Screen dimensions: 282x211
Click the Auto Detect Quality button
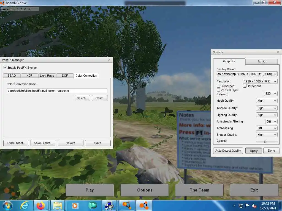228,151
